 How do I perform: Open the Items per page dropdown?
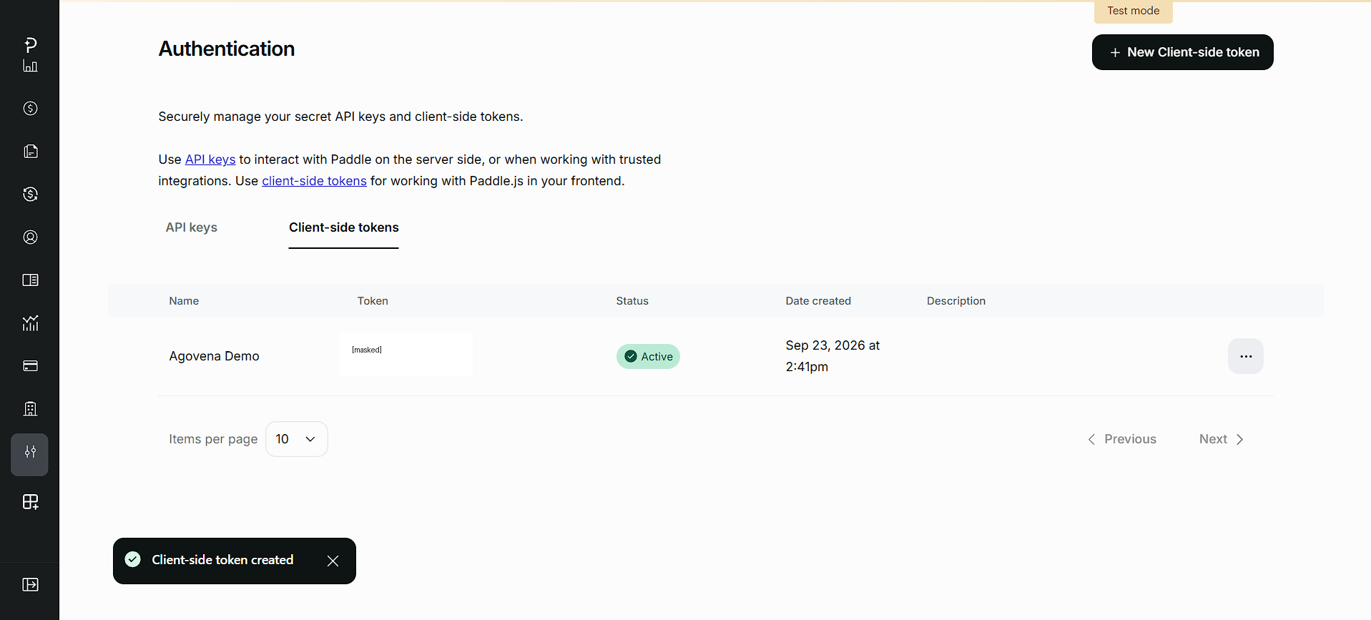point(296,439)
